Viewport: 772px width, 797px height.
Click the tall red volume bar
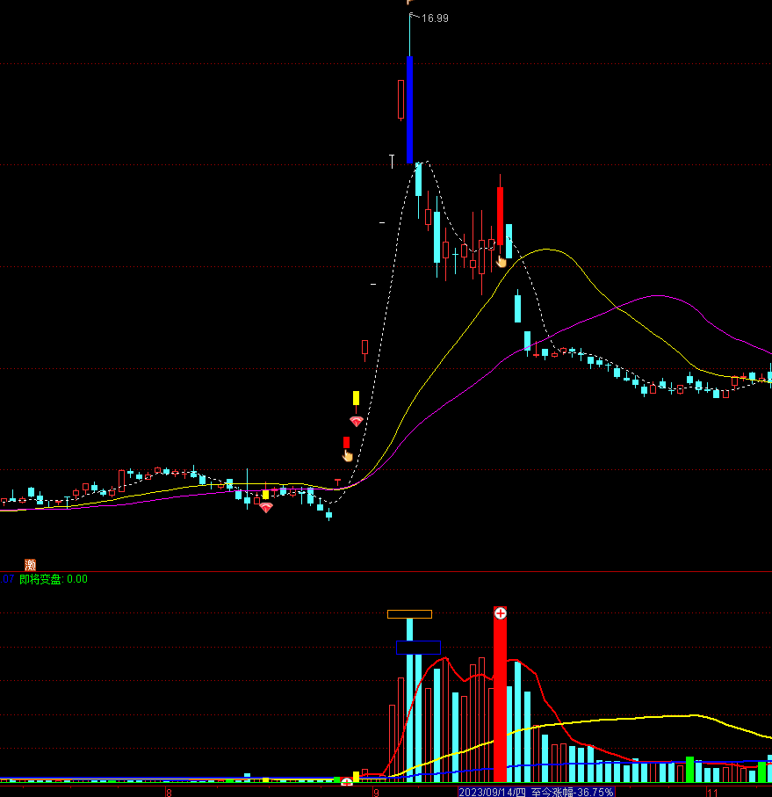click(x=500, y=703)
